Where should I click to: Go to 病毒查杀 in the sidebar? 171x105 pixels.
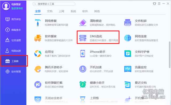(x=13, y=30)
